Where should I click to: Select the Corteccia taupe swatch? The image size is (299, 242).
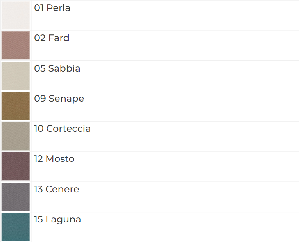coord(16,136)
